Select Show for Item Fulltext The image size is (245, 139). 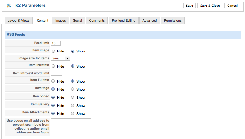click(72, 81)
